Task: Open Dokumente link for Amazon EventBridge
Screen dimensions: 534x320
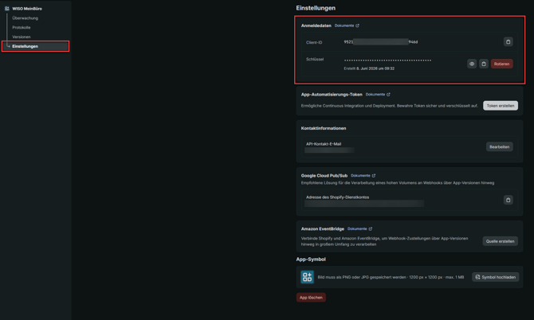Action: click(359, 229)
